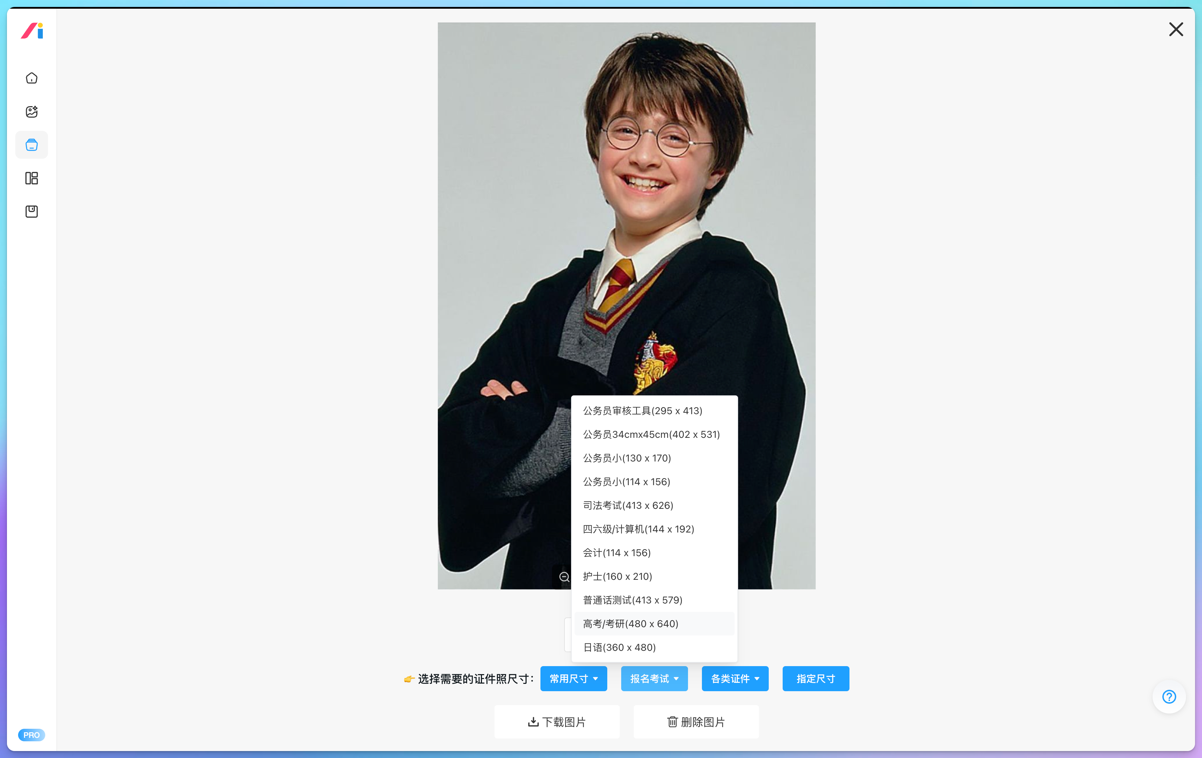The width and height of the screenshot is (1202, 758).
Task: Select 司法考试(413 x 626)
Action: point(654,505)
